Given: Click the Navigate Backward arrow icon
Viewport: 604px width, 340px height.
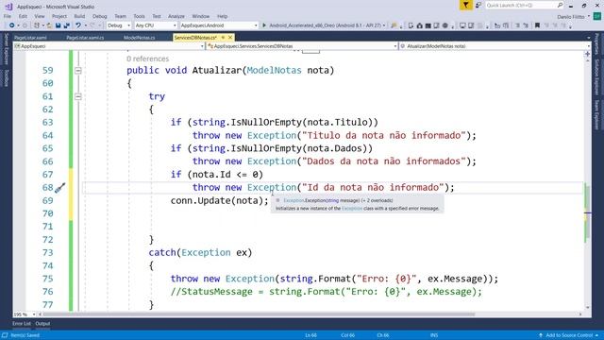Looking at the screenshot, I should (11, 25).
